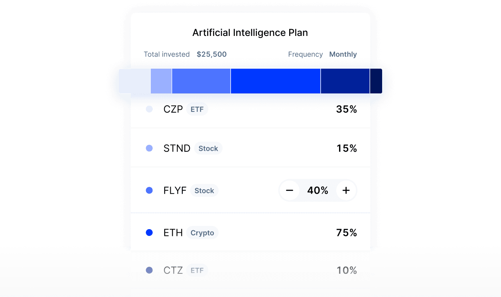
Task: Click the CTZ dark blue dot
Action: 149,270
